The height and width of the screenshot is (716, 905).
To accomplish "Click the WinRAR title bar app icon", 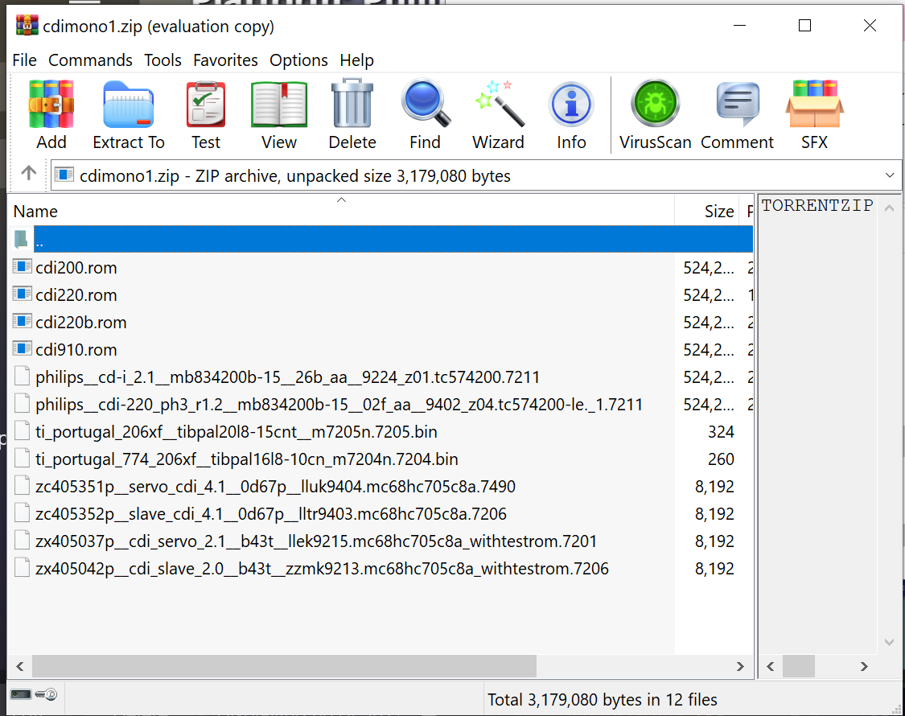I will (x=27, y=26).
